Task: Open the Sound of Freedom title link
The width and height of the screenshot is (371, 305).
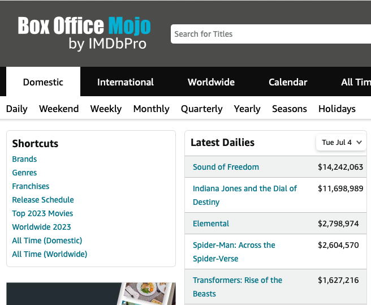Action: [226, 167]
